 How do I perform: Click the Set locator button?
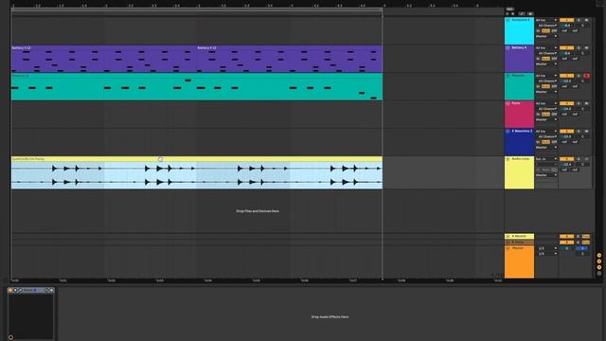pyautogui.click(x=510, y=9)
